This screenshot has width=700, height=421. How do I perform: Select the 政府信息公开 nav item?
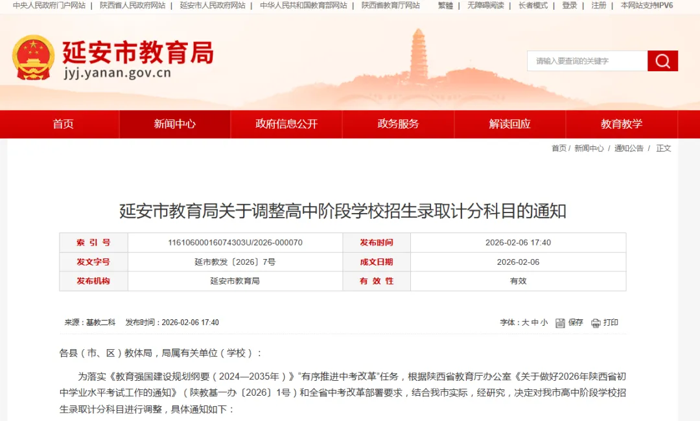pos(286,124)
